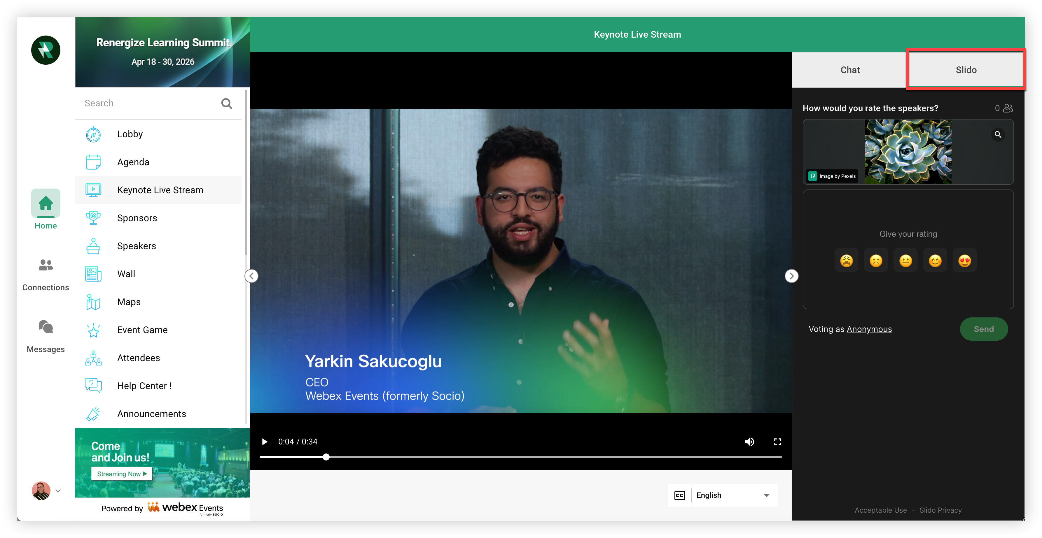
Task: Open the Help Center ! menu item
Action: click(x=159, y=386)
